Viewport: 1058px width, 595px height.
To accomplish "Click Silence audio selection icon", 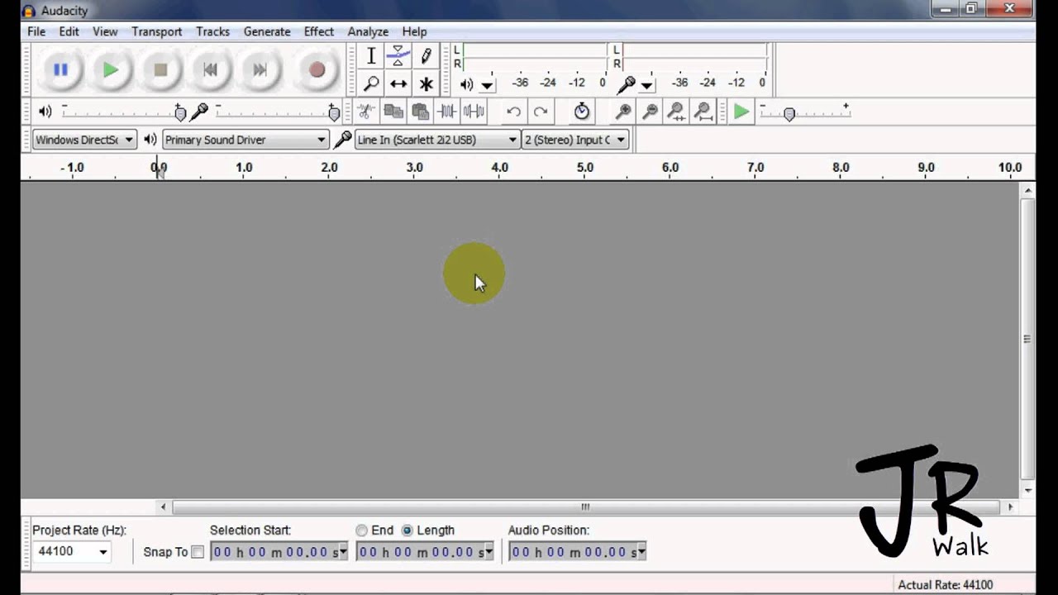I will pyautogui.click(x=474, y=112).
